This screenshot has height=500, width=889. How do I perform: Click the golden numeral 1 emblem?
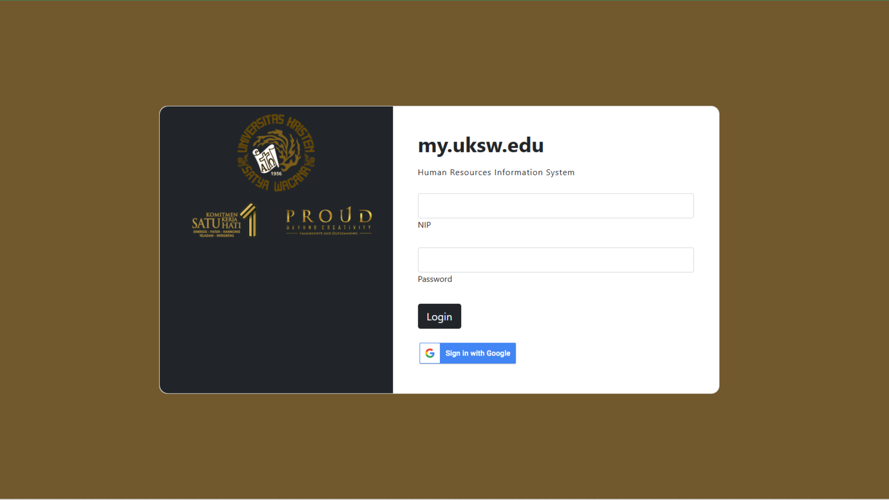pyautogui.click(x=249, y=220)
